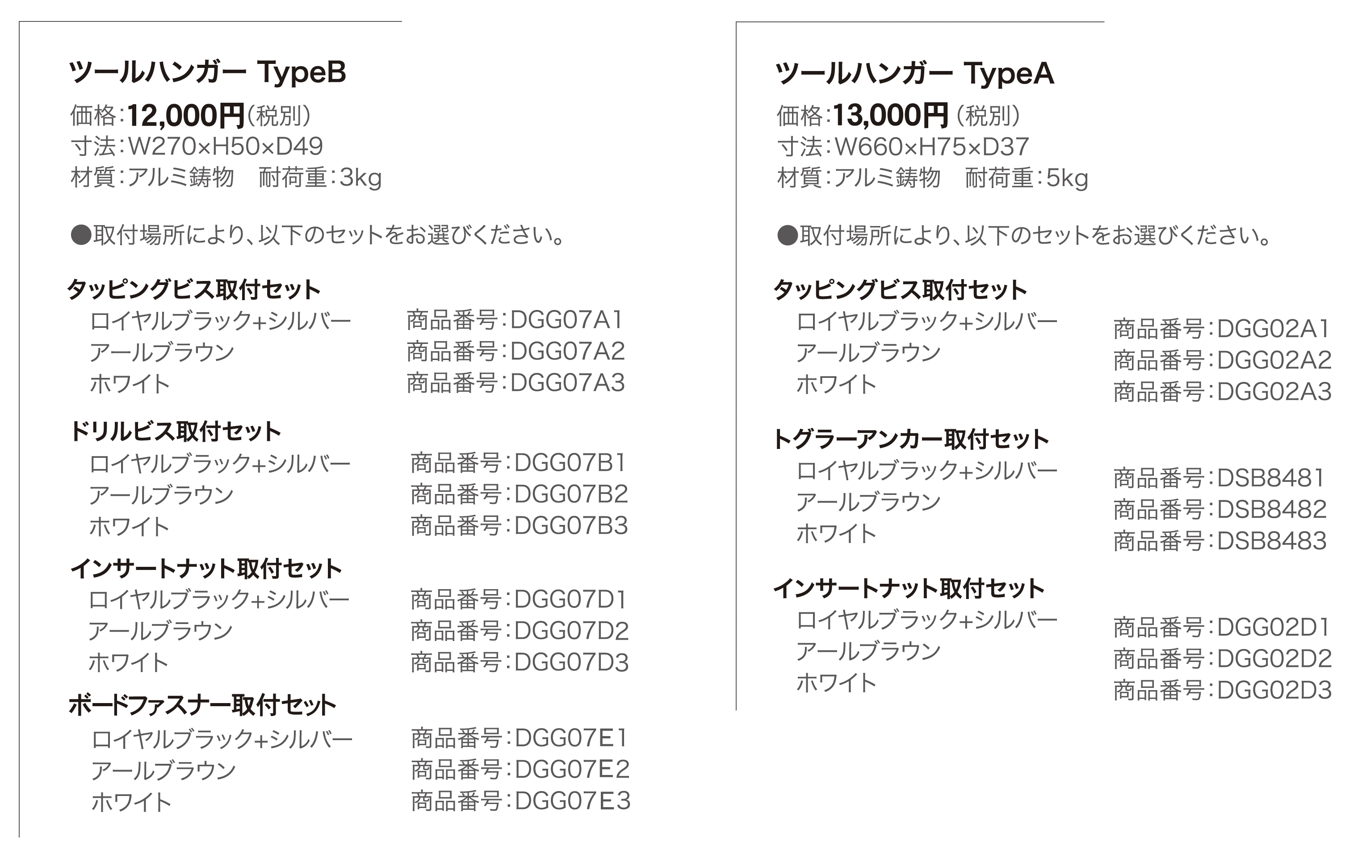Select the 13,000円 price text
Viewport: 1358px width, 846px height.
[891, 116]
